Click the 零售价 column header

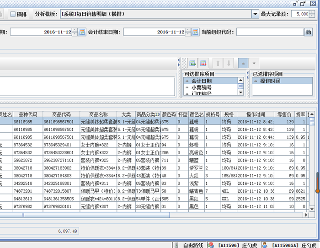tap(285, 114)
